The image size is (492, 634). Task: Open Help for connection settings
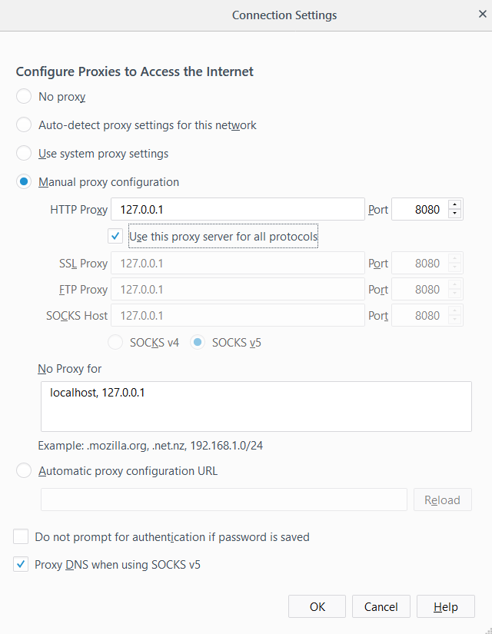tap(446, 606)
